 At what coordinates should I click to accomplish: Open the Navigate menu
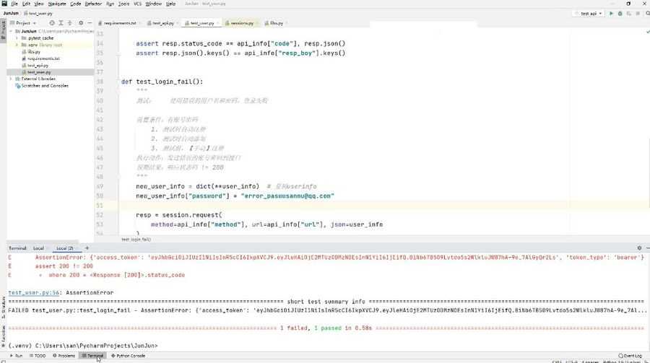pyautogui.click(x=57, y=4)
